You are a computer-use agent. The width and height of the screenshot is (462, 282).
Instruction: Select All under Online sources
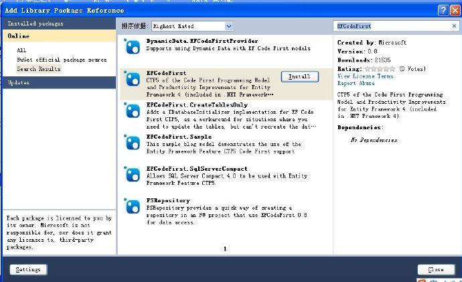coord(21,50)
